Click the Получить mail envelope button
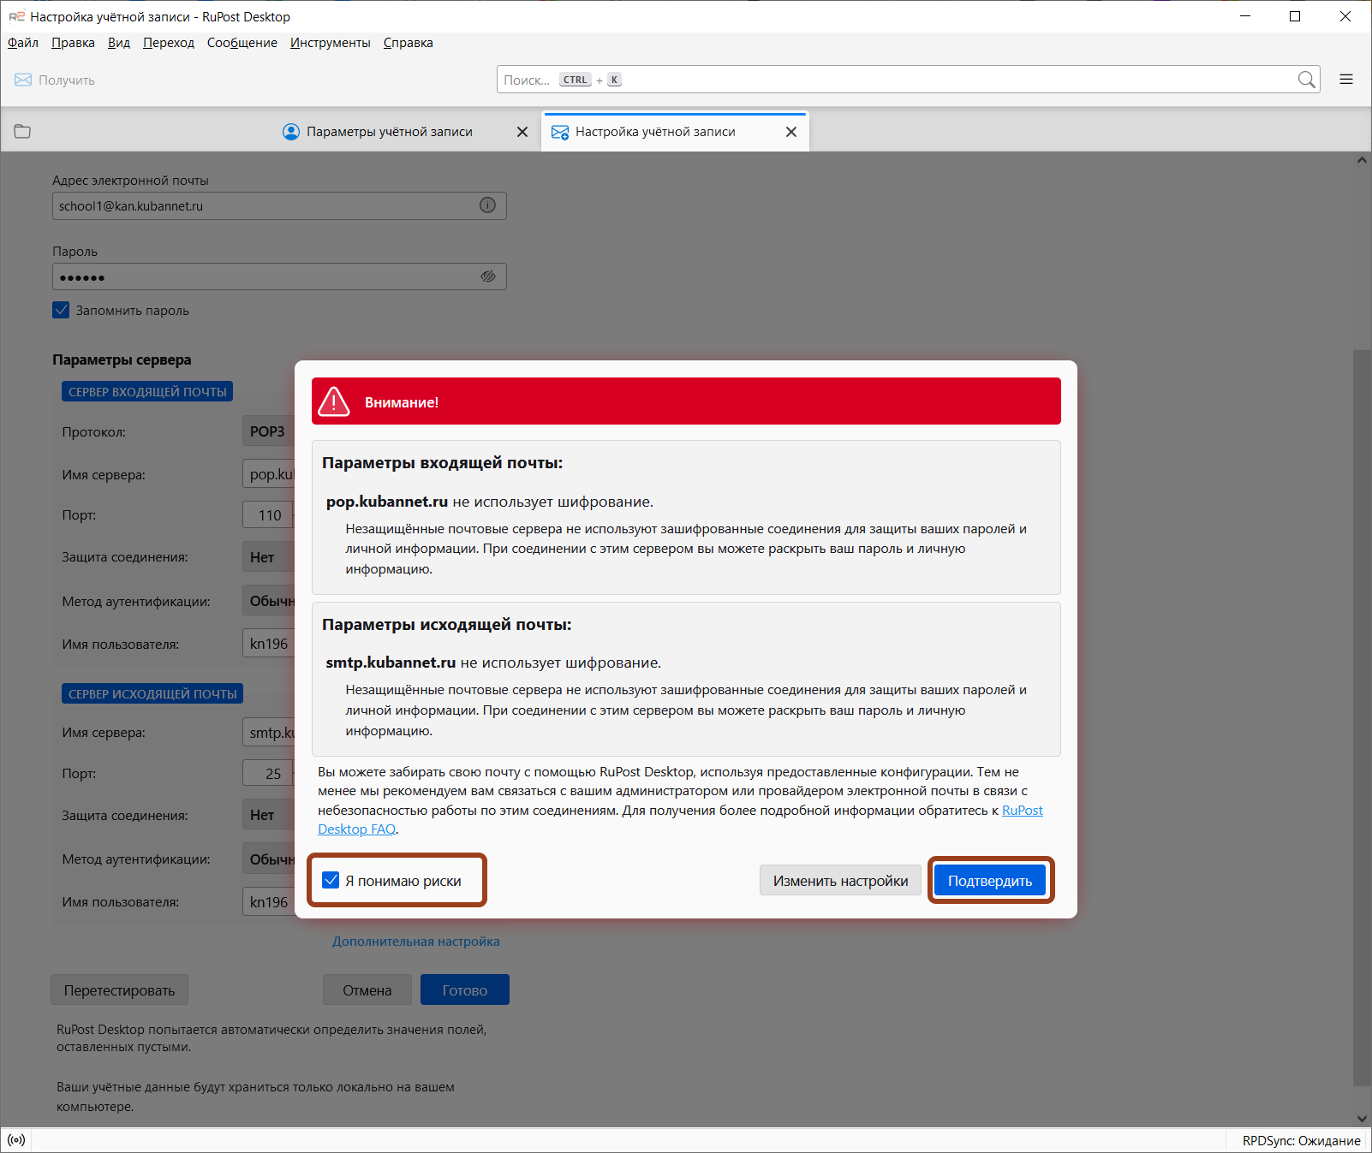The width and height of the screenshot is (1372, 1153). pyautogui.click(x=55, y=80)
